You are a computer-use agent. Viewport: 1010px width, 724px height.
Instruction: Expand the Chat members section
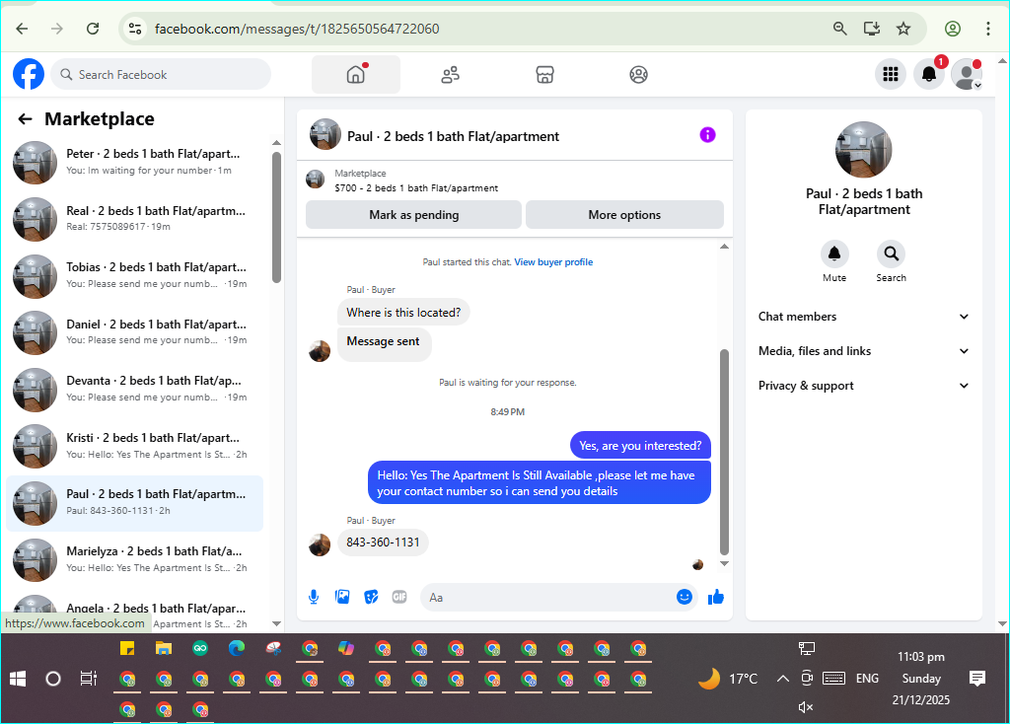coord(863,317)
